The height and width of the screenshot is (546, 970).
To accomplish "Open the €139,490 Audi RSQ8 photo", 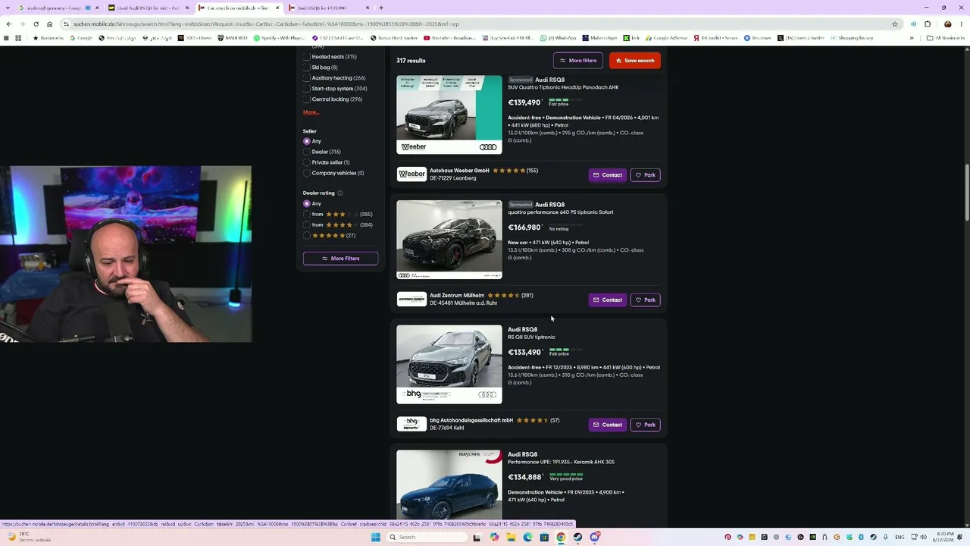I will click(449, 115).
